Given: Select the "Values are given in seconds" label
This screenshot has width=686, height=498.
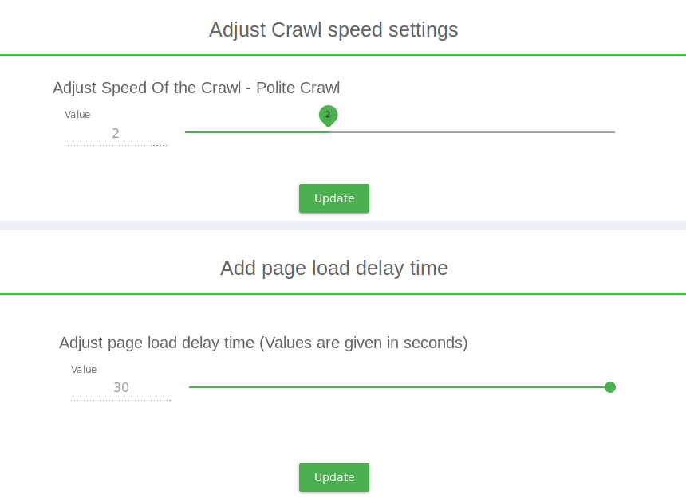Looking at the screenshot, I should point(364,343).
